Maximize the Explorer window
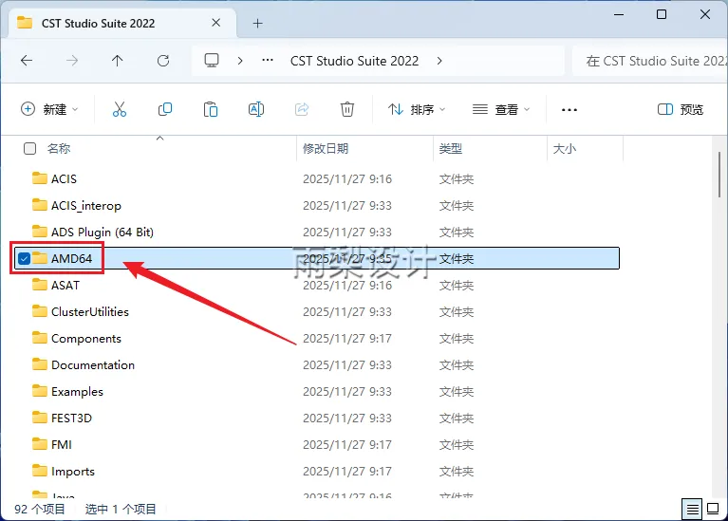This screenshot has height=521, width=728. pyautogui.click(x=662, y=14)
